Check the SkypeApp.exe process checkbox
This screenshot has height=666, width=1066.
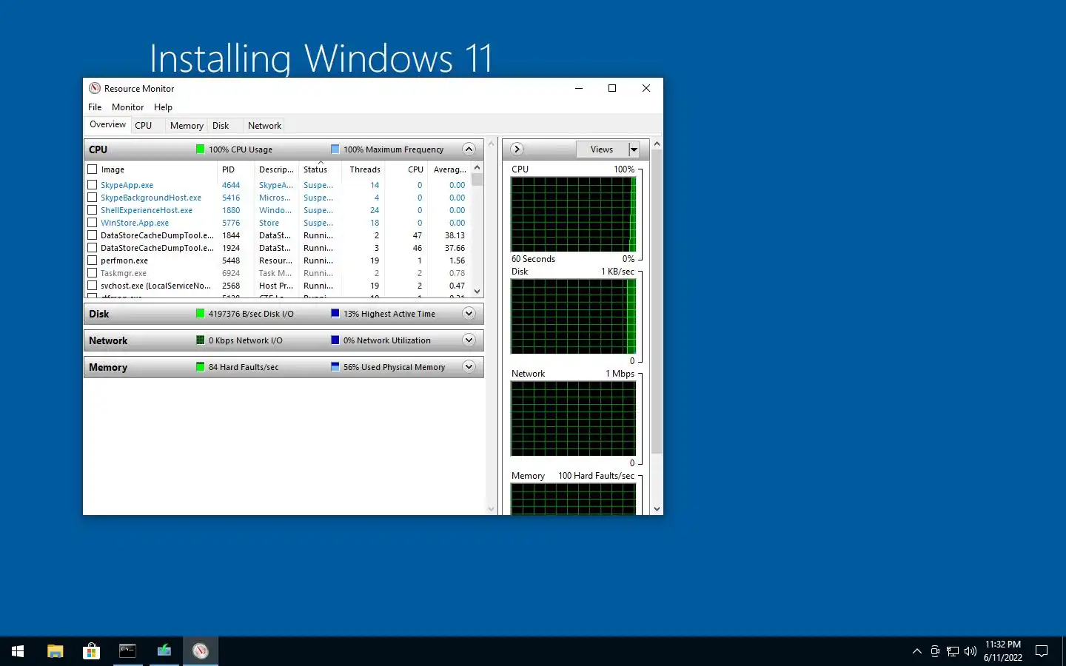pos(93,185)
